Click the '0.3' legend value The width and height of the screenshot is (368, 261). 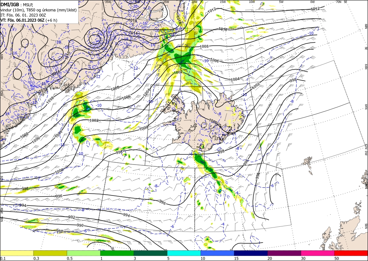pyautogui.click(x=36, y=258)
